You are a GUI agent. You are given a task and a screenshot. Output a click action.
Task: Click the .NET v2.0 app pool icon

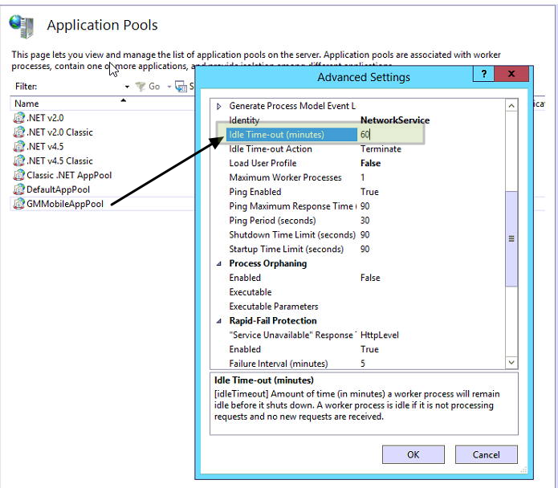pos(19,118)
